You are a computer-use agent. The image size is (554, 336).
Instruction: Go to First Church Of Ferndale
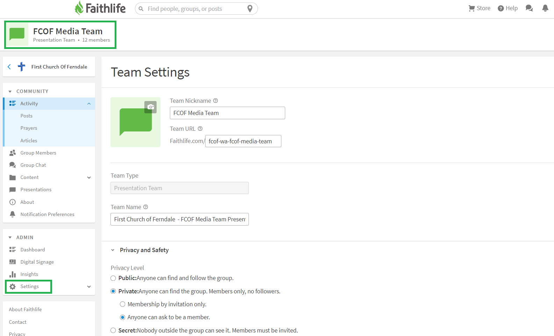(59, 67)
